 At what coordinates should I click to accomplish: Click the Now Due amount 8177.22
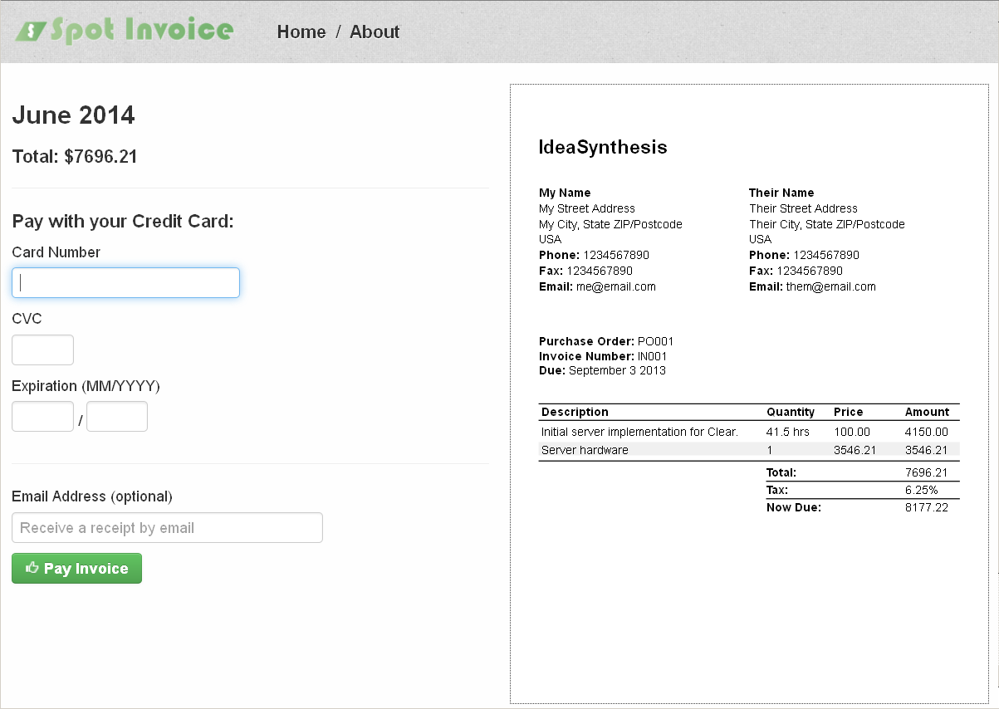tap(926, 507)
